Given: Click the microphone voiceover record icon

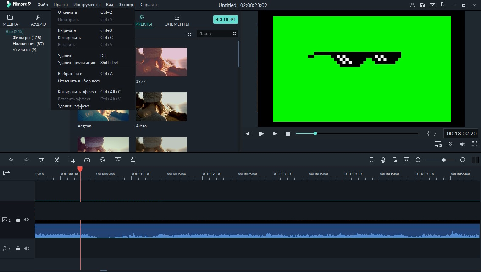Looking at the screenshot, I should pyautogui.click(x=383, y=160).
